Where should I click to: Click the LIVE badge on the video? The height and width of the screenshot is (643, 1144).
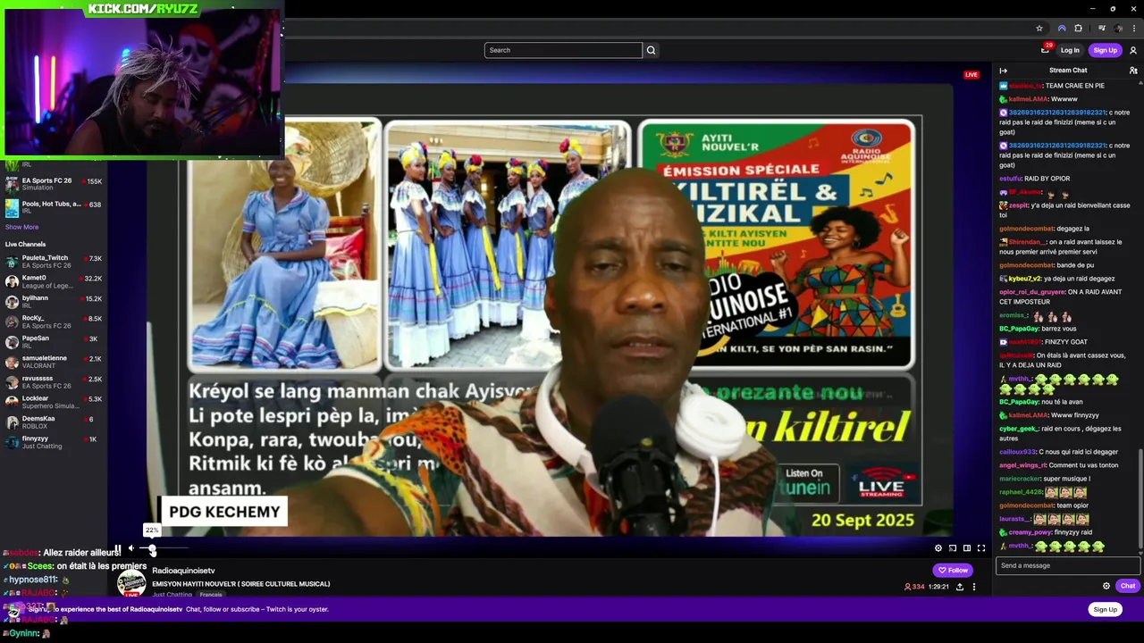(972, 74)
